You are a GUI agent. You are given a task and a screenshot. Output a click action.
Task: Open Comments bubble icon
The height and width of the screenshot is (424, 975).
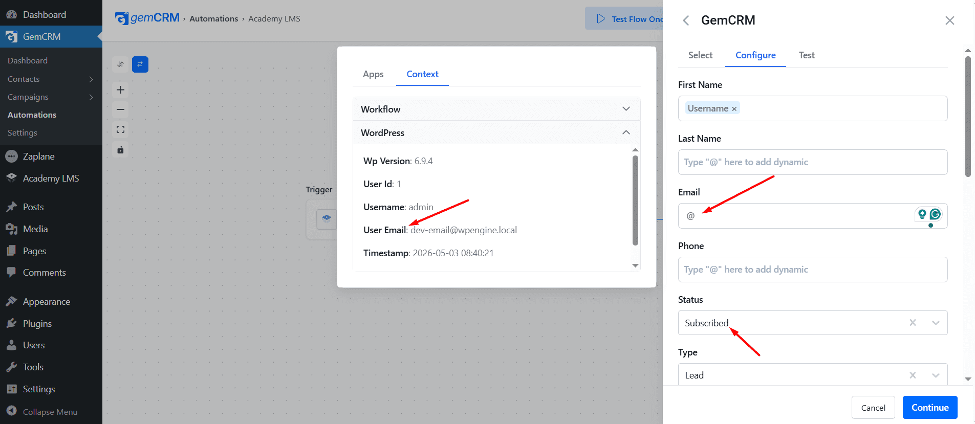pos(11,273)
